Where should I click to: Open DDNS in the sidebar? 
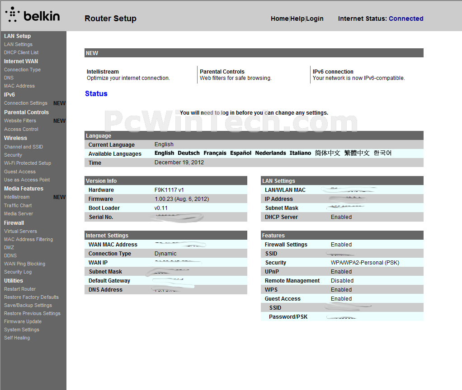(10, 255)
